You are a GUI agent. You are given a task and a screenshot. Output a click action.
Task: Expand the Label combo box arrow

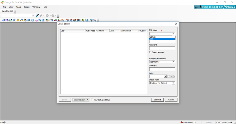pos(165,76)
